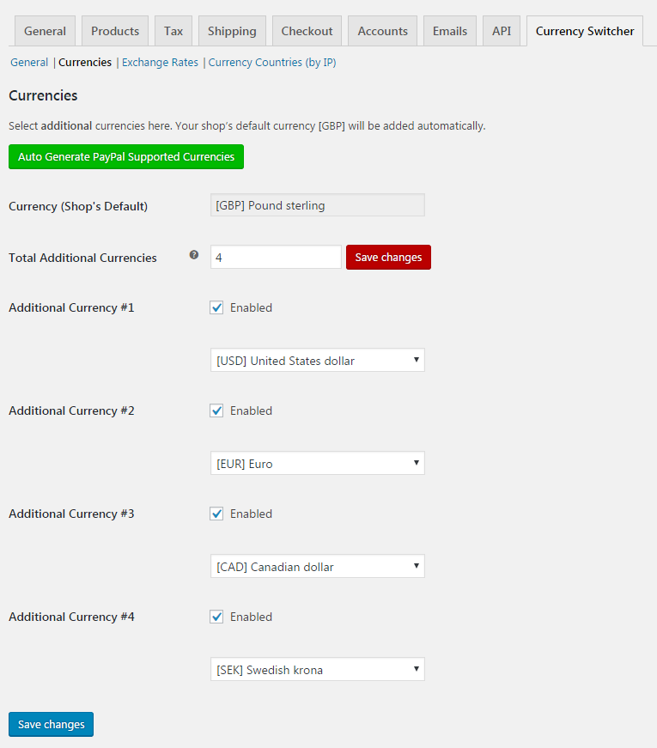Toggle Enabled checkbox for Additional Currency #4
657x748 pixels.
coord(216,617)
